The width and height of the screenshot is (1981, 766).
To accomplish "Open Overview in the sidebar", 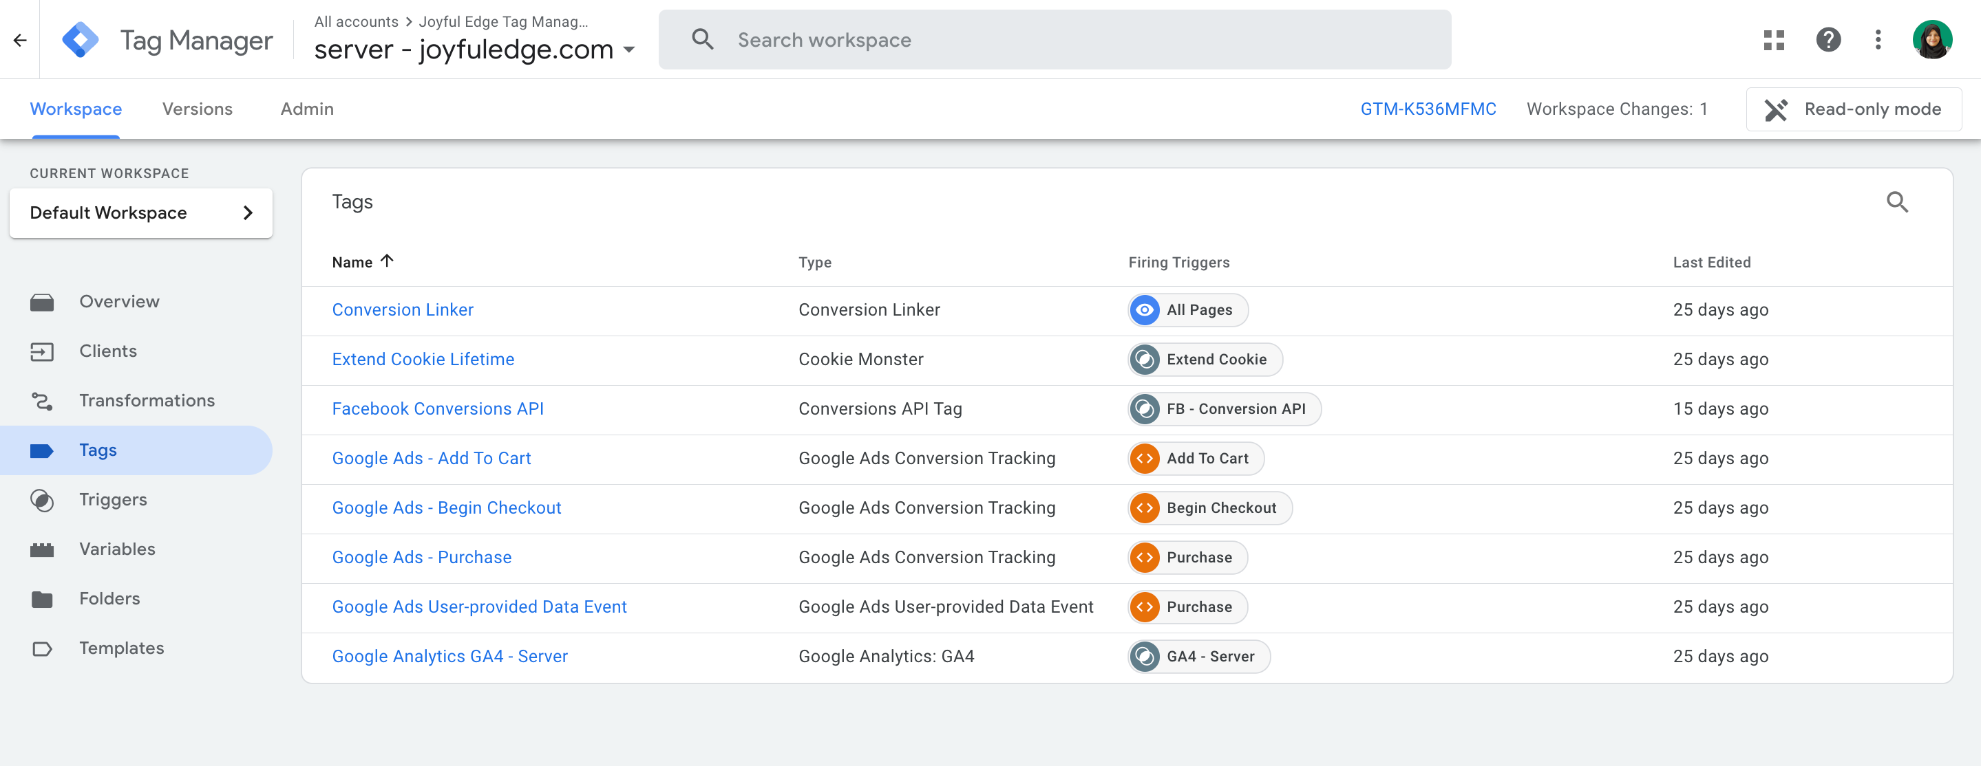I will tap(119, 302).
